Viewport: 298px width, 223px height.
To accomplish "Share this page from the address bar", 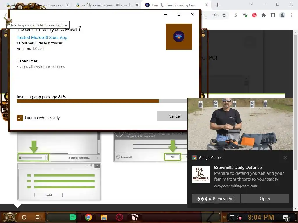I will 215,15.
